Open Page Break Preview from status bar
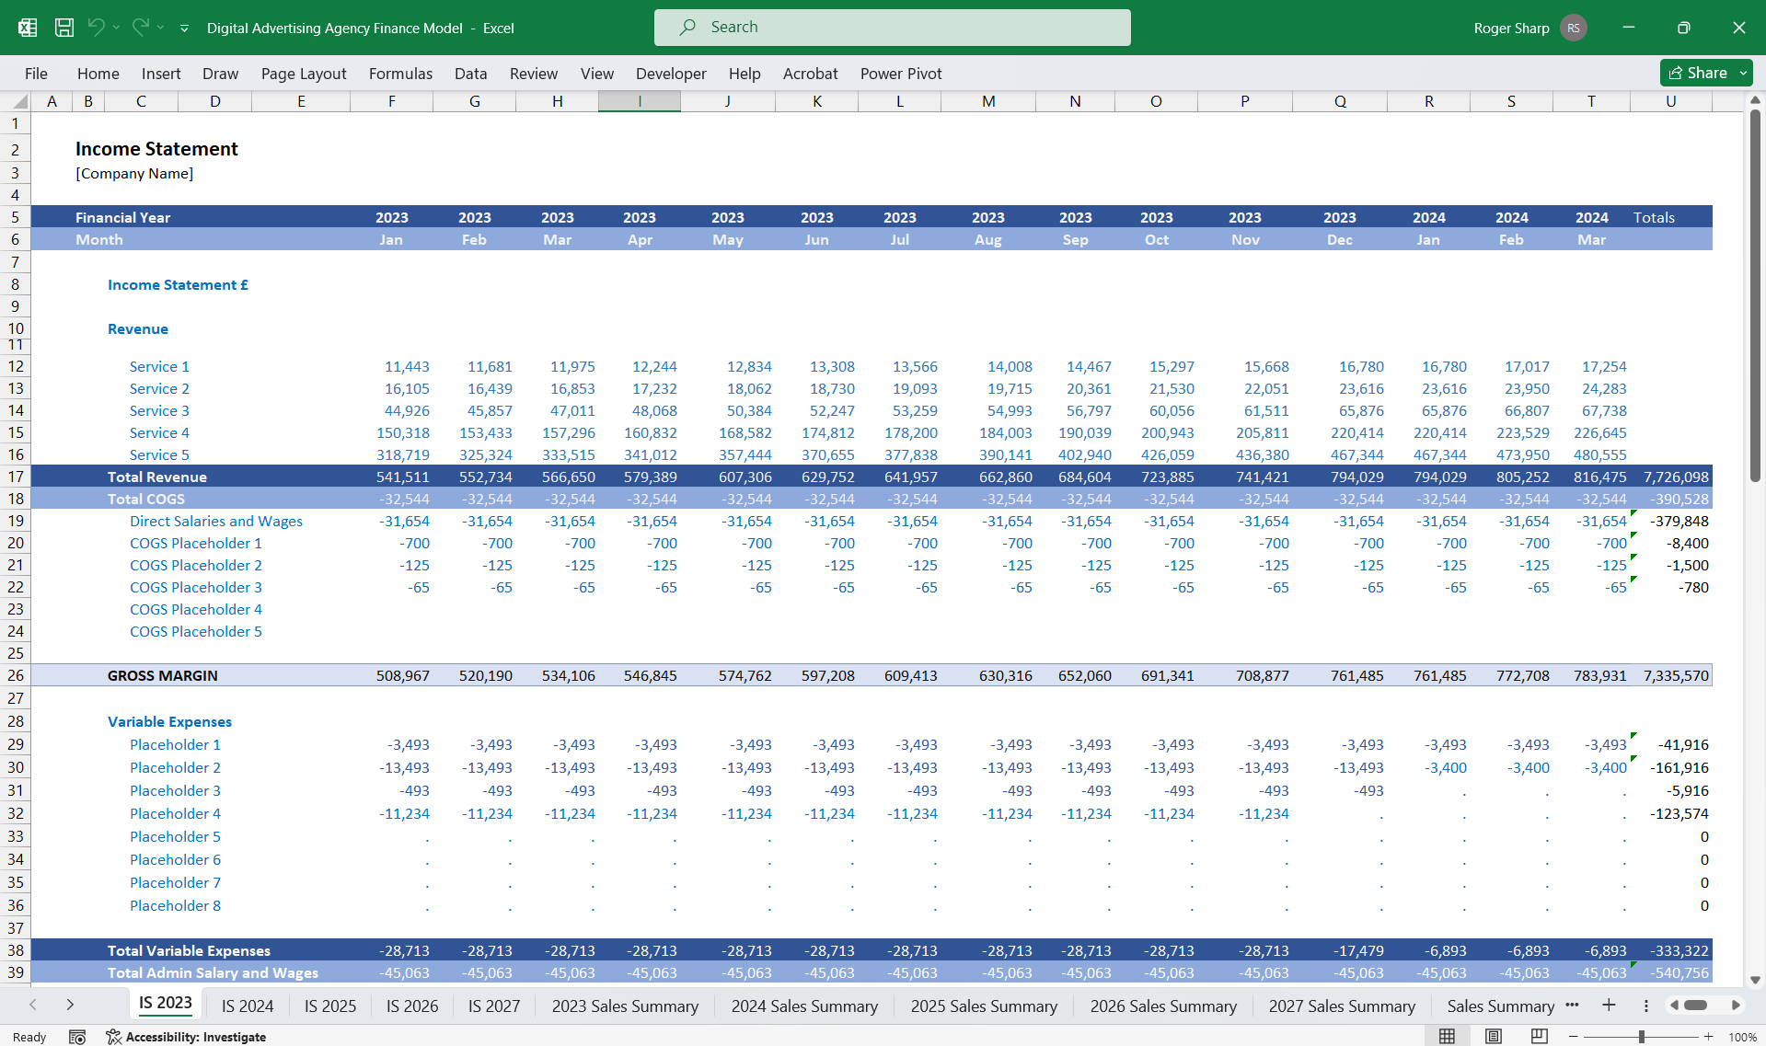Viewport: 1766px width, 1046px height. point(1539,1036)
